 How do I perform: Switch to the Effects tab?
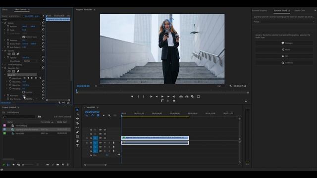pyautogui.click(x=5, y=9)
